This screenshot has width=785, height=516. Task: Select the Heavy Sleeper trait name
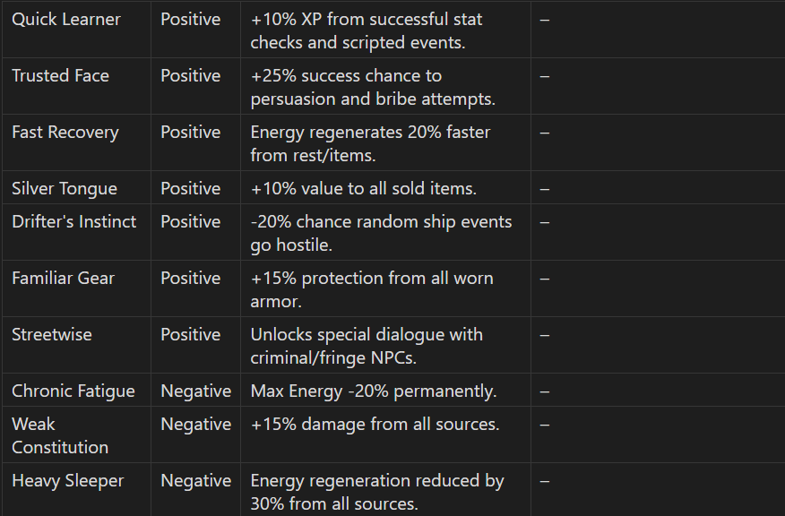(67, 481)
